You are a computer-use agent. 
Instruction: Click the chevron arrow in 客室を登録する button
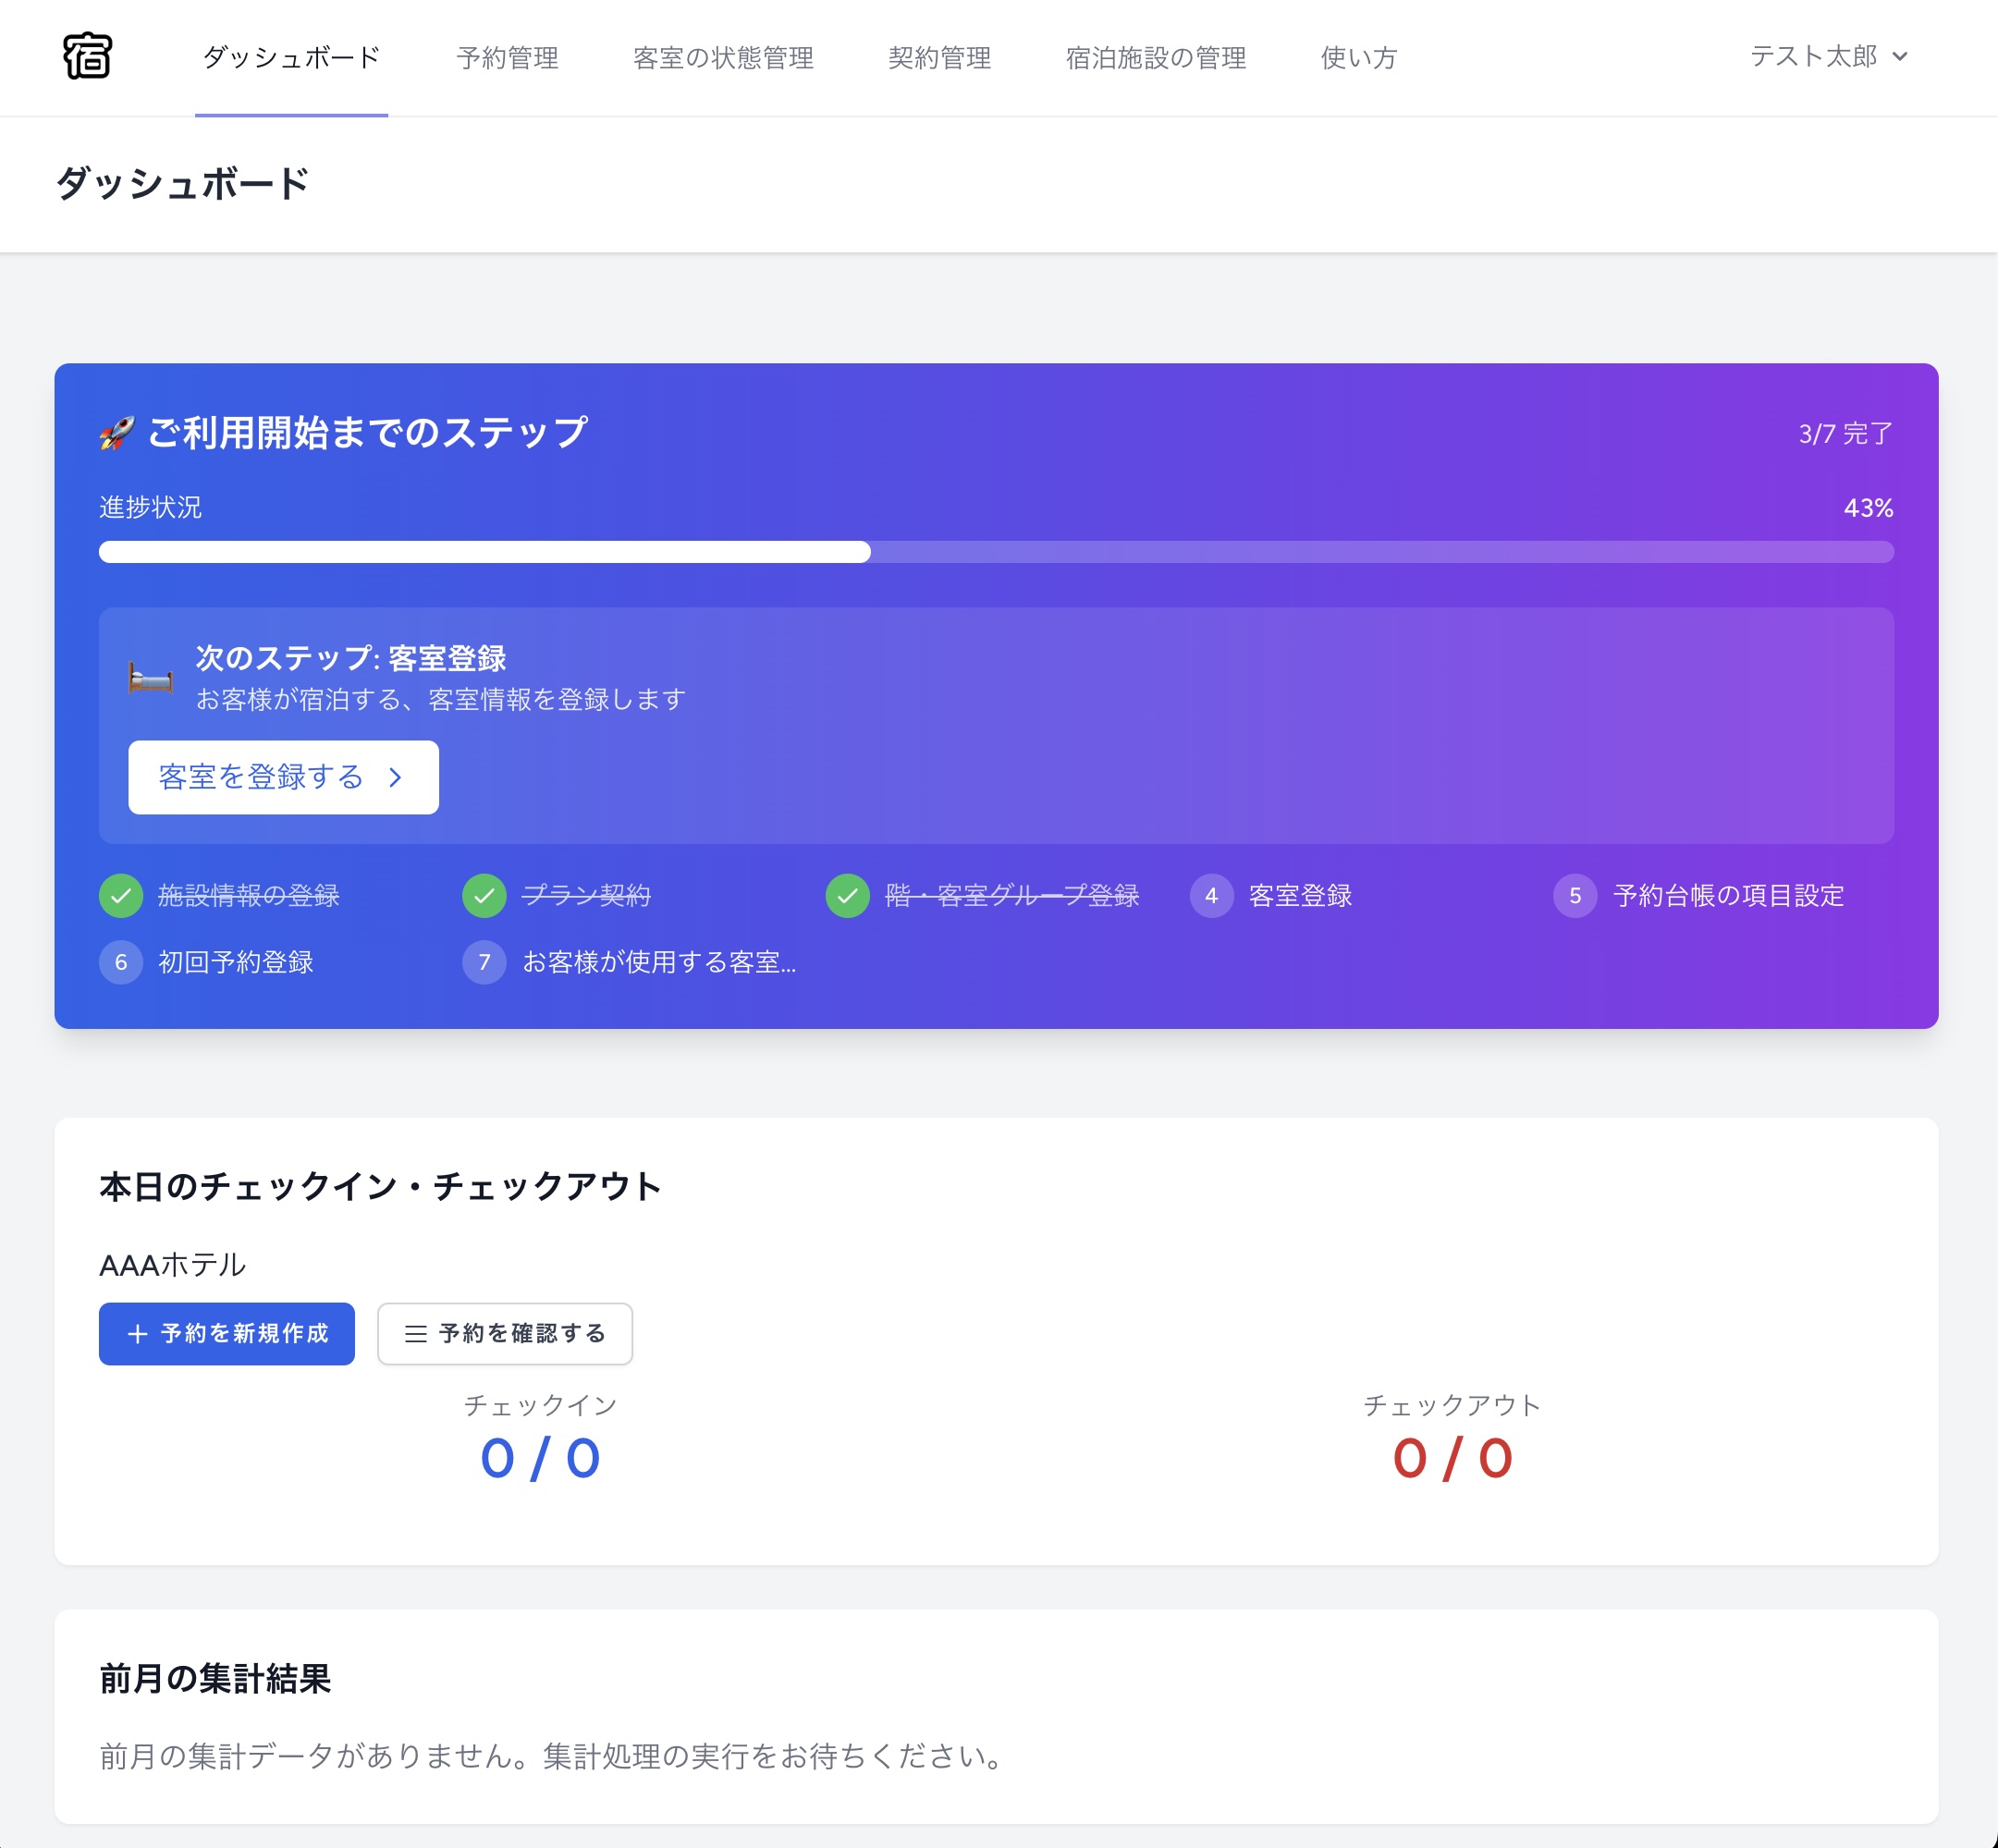tap(396, 778)
